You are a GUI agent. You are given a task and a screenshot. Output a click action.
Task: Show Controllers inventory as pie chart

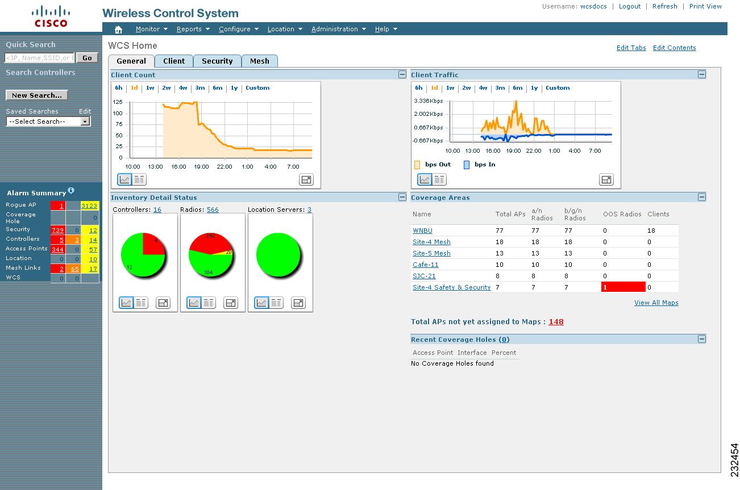126,303
